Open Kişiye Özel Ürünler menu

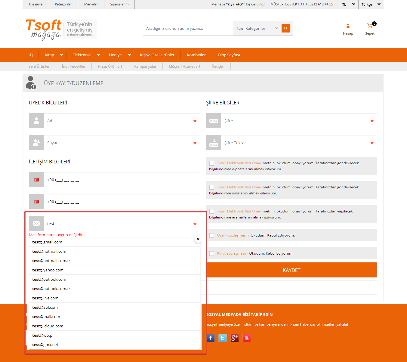tap(157, 55)
